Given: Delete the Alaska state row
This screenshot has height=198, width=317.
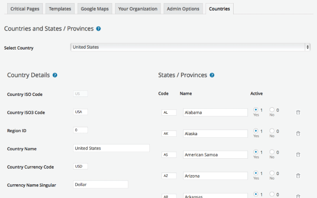Looking at the screenshot, I should tap(298, 133).
